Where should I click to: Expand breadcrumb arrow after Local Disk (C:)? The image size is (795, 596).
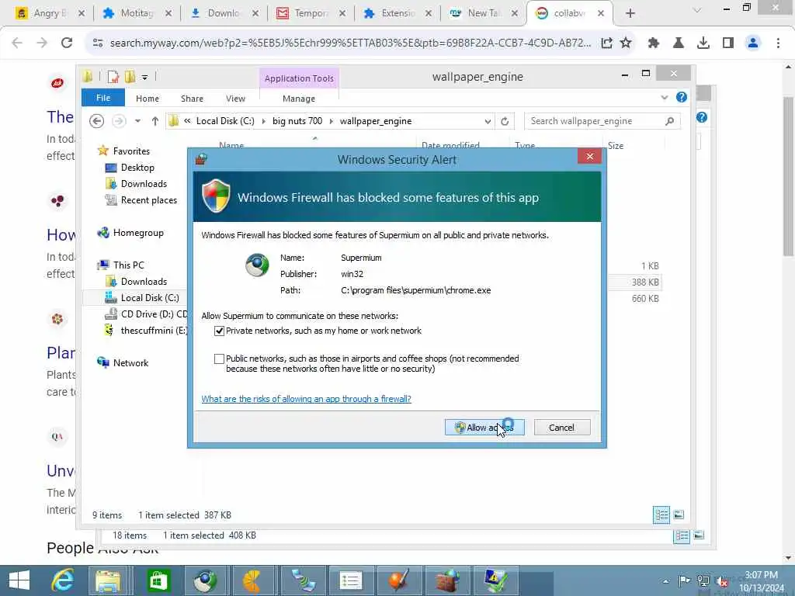263,121
